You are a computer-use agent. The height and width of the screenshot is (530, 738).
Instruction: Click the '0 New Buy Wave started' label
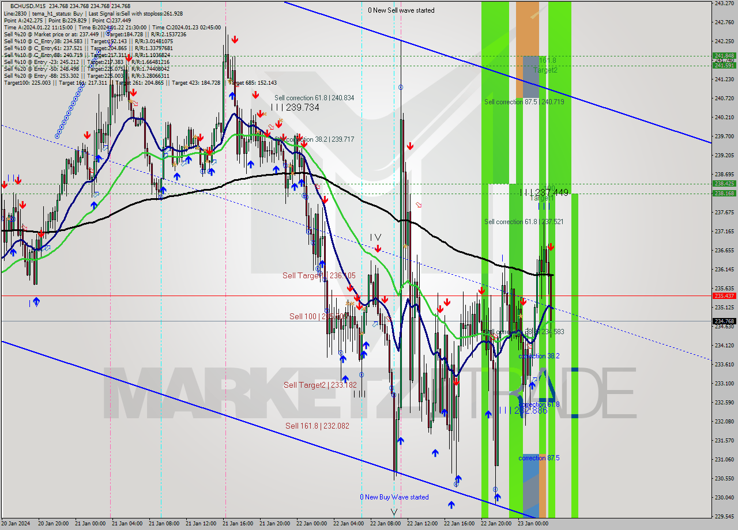tap(394, 497)
